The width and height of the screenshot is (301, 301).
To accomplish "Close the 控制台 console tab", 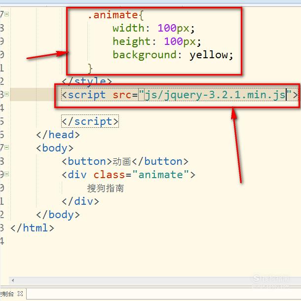I will (20, 294).
